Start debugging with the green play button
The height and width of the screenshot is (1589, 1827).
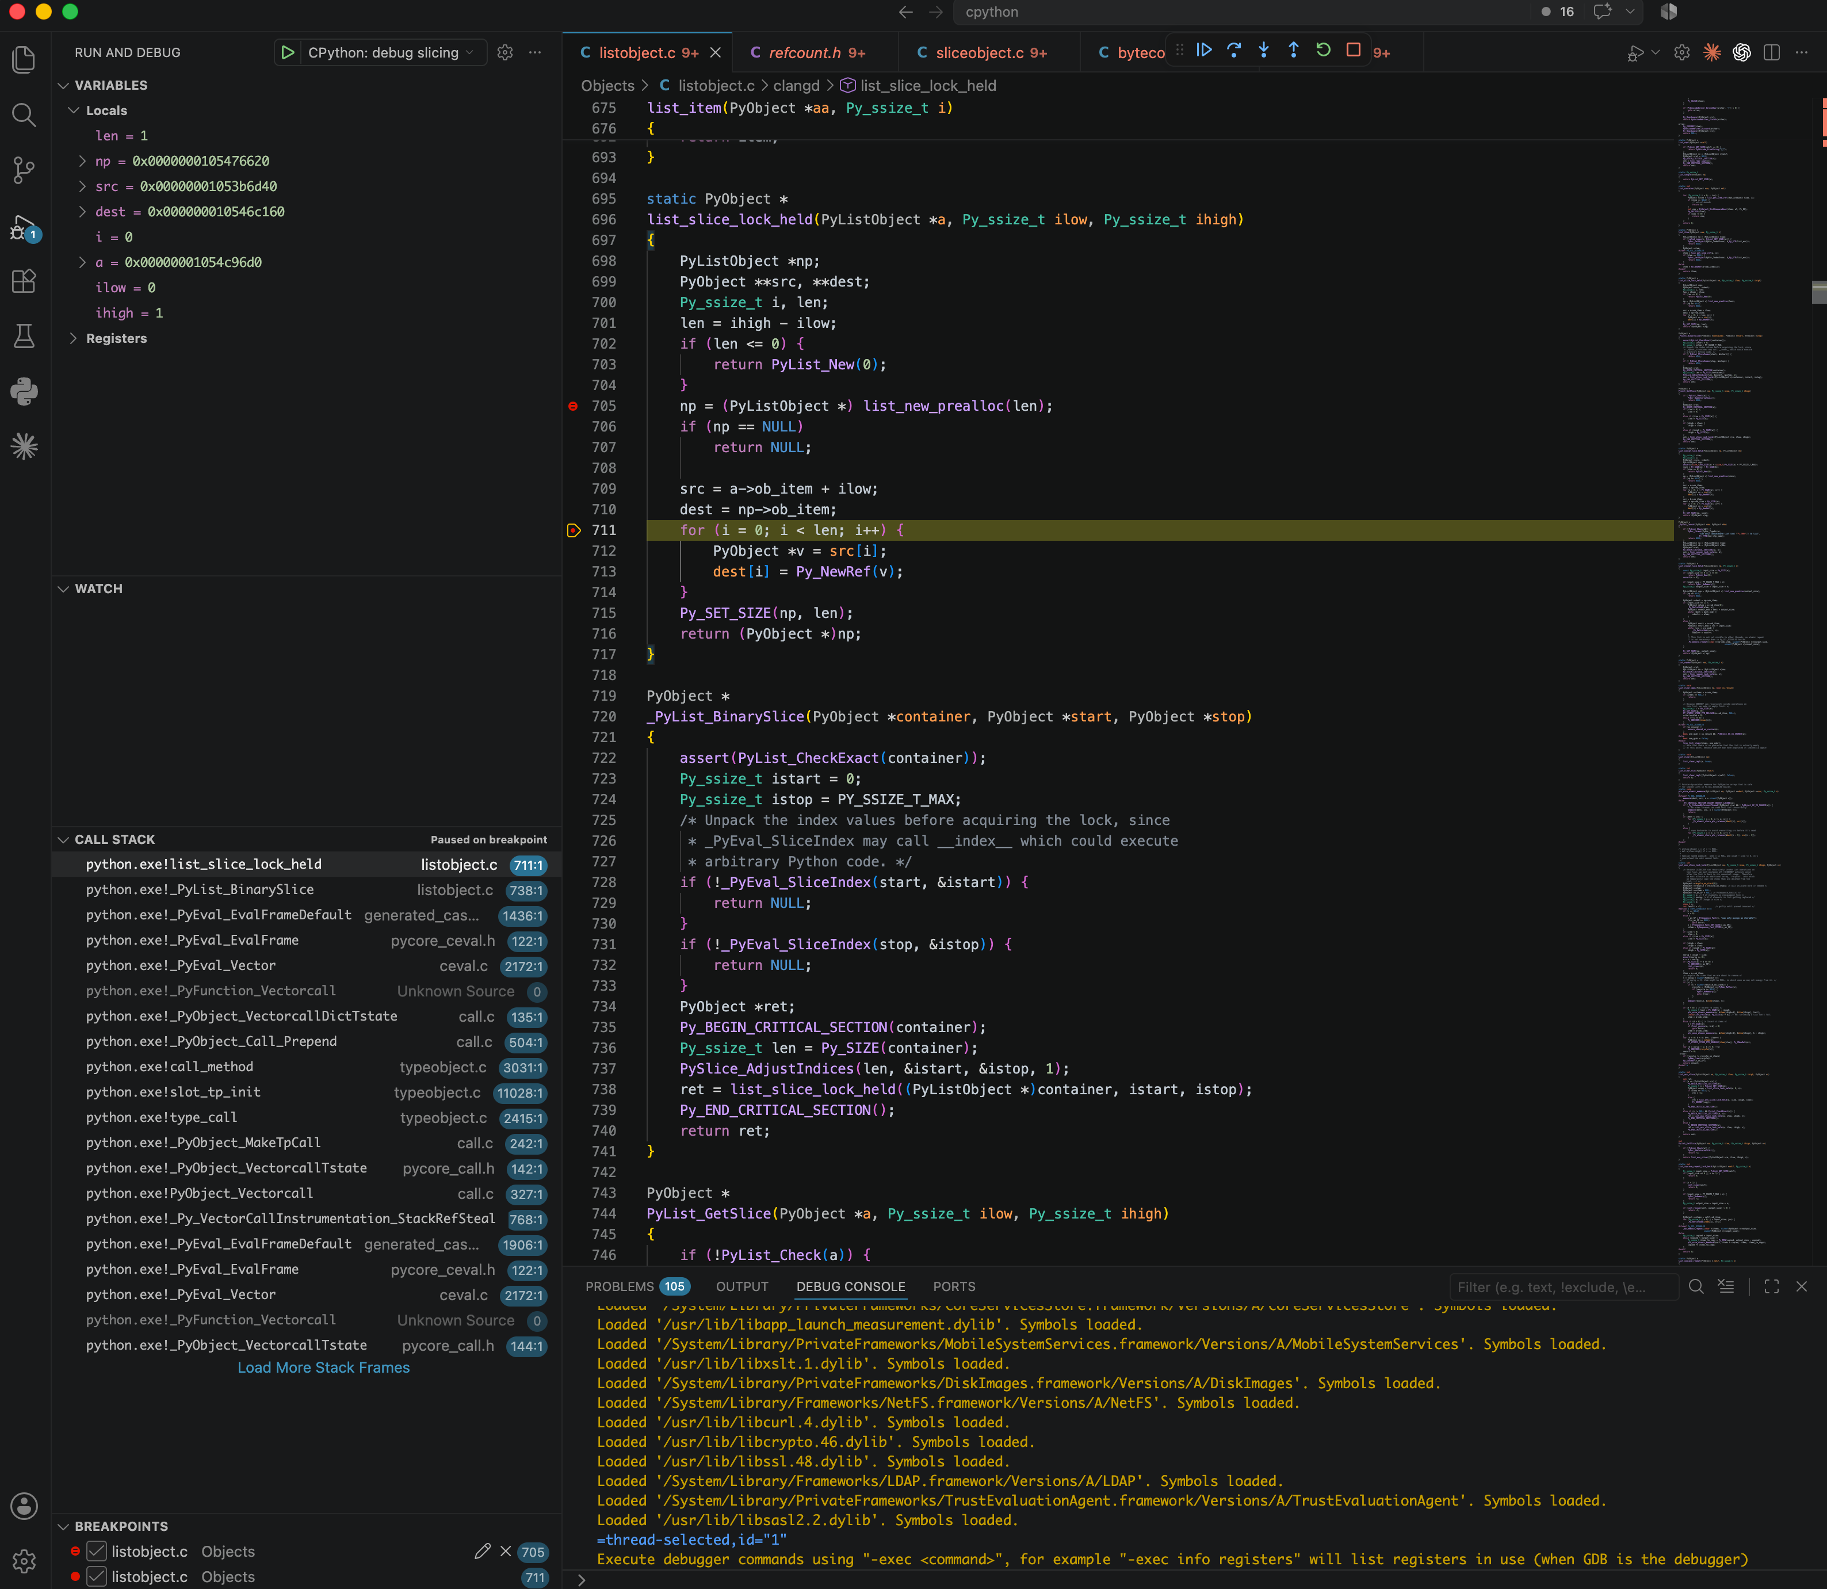[287, 53]
